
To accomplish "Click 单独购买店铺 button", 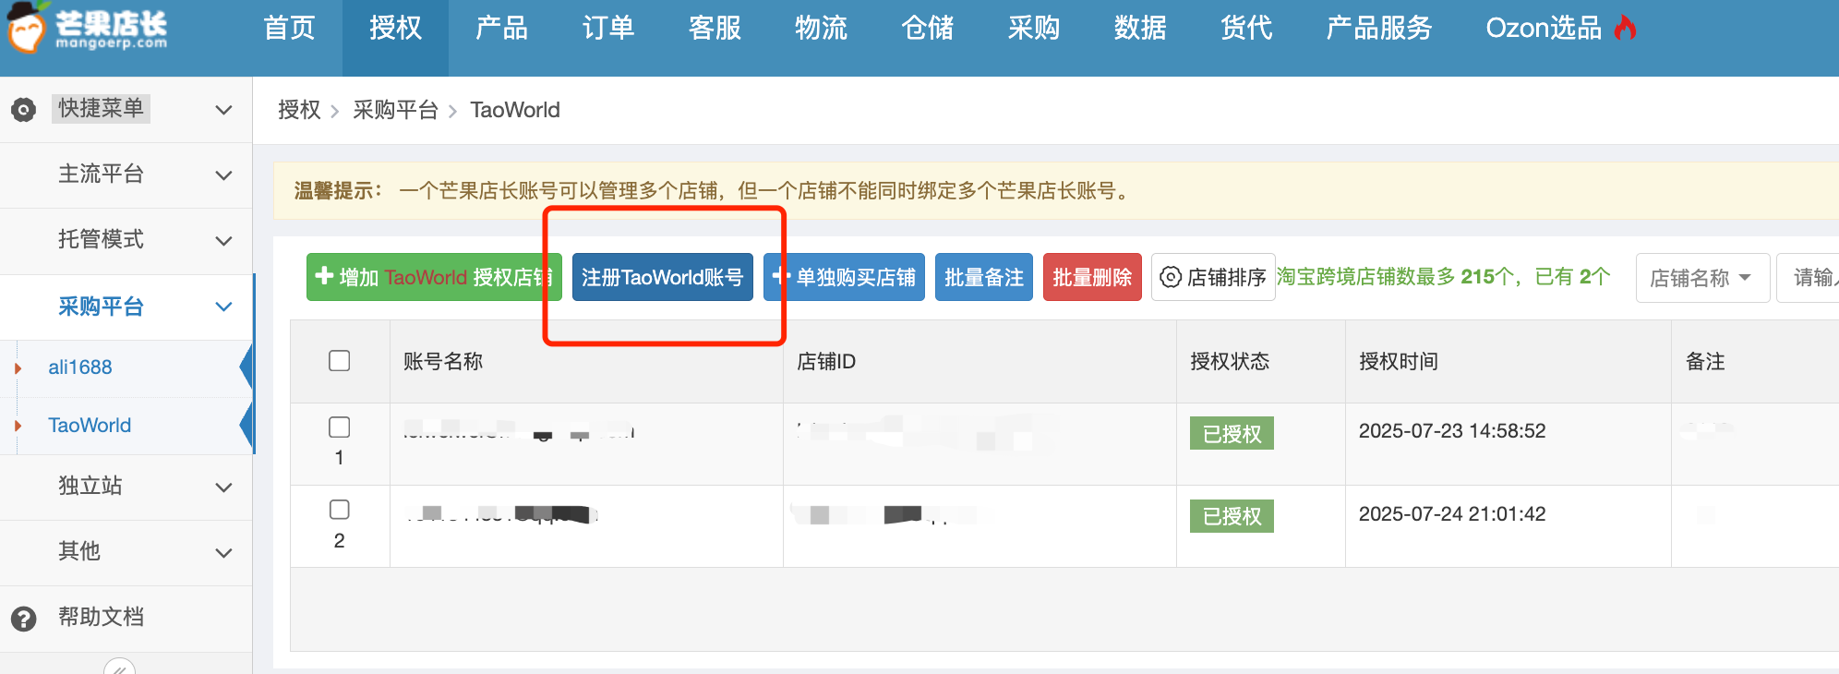I will click(x=844, y=277).
